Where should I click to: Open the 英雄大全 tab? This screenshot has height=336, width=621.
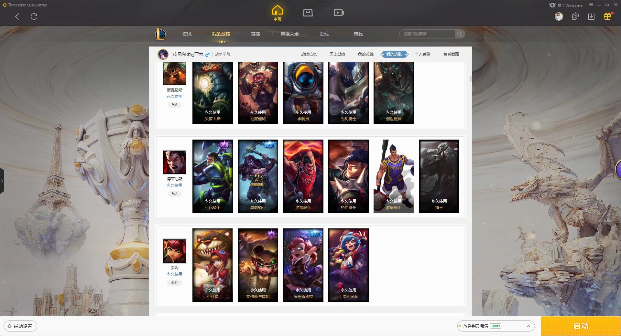coord(290,34)
